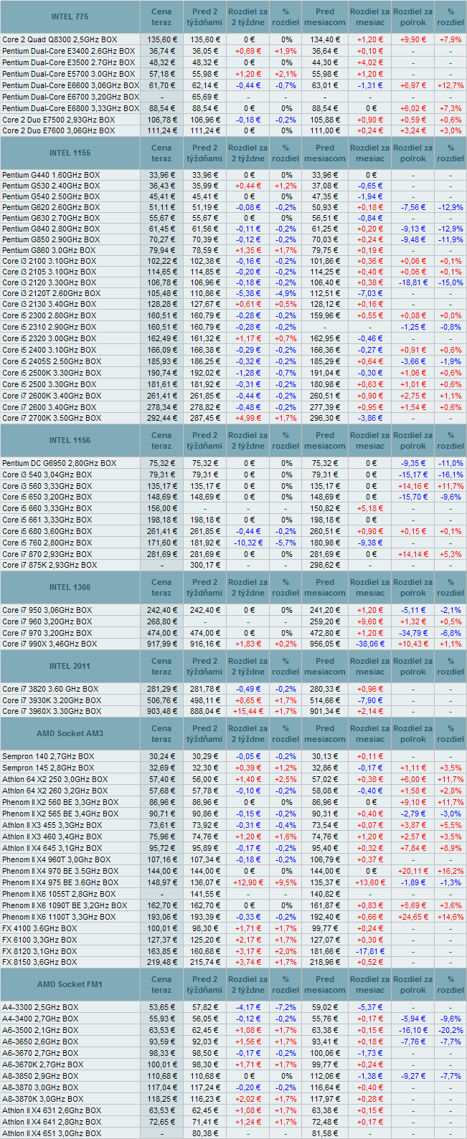Select Athlon 64 X2 250 3,0GHz BOX name
This screenshot has width=467, height=1139.
point(55,779)
